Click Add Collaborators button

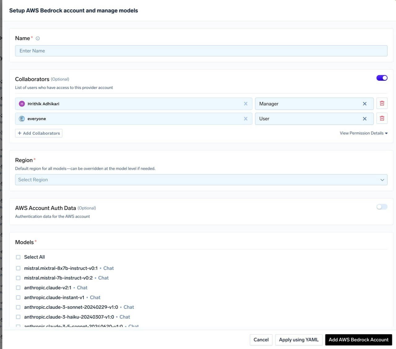point(39,133)
